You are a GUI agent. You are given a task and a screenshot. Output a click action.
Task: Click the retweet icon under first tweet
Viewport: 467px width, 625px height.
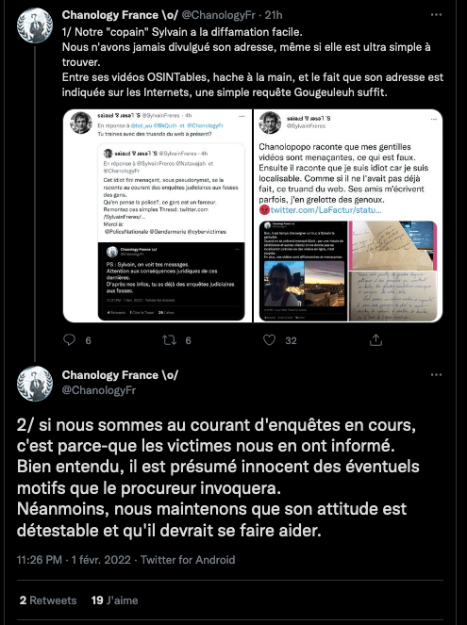click(169, 340)
